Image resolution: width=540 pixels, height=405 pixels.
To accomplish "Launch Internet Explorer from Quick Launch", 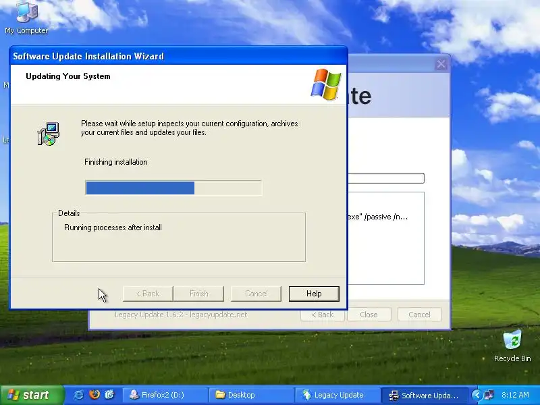I will pos(78,395).
